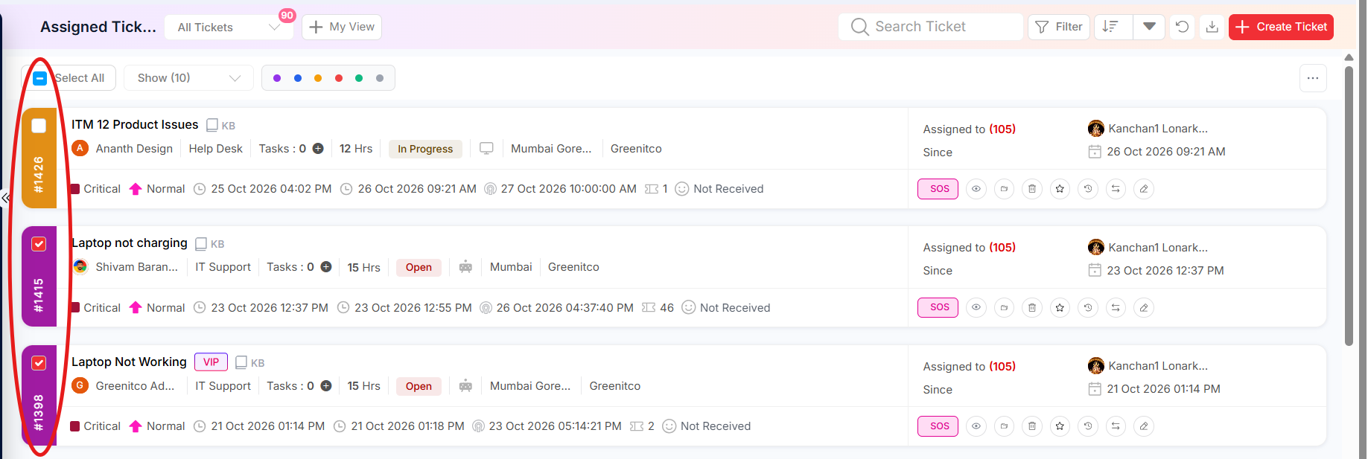Click Open status on Laptop not charging

click(419, 268)
